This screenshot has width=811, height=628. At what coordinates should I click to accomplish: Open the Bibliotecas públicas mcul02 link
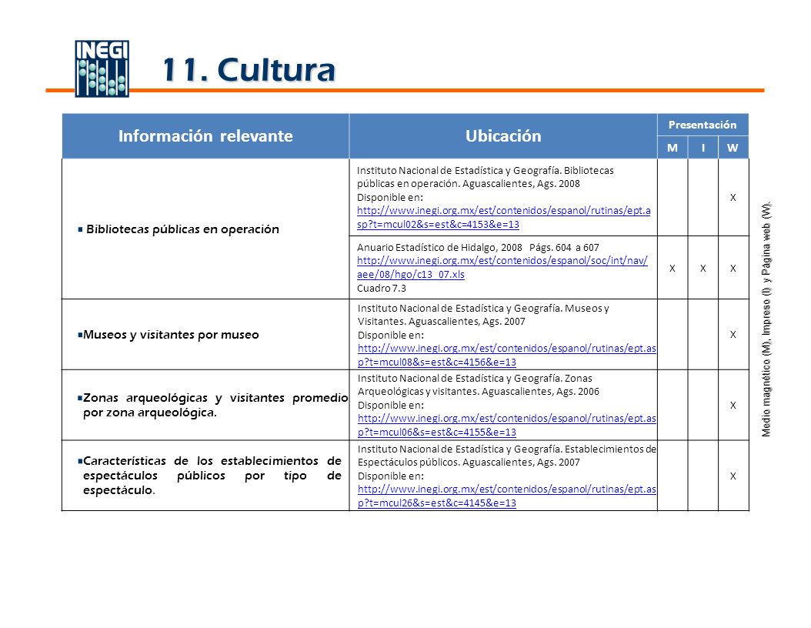(x=503, y=217)
